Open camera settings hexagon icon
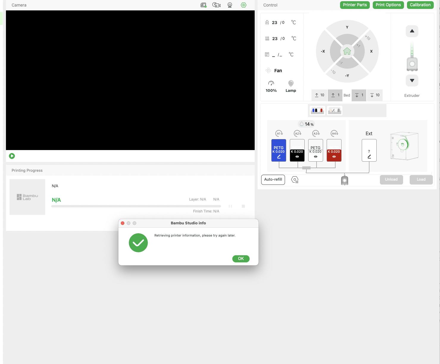The height and width of the screenshot is (364, 440). coord(244,5)
